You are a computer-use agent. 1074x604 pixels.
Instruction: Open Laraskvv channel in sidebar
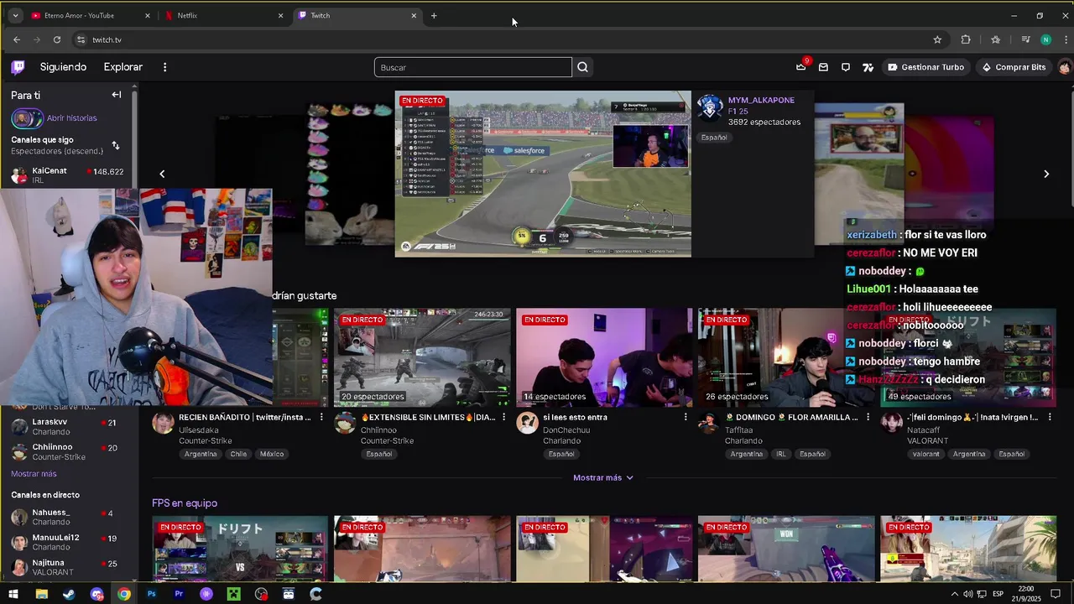pyautogui.click(x=67, y=426)
